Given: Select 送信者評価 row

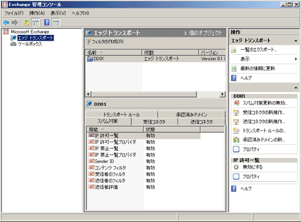Looking at the screenshot, I should pyautogui.click(x=144, y=187).
